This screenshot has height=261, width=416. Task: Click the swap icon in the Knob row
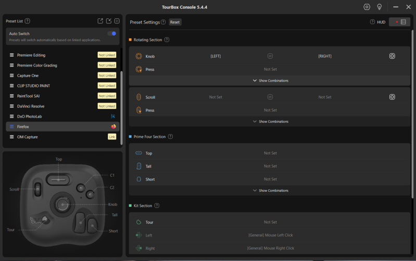coord(270,56)
